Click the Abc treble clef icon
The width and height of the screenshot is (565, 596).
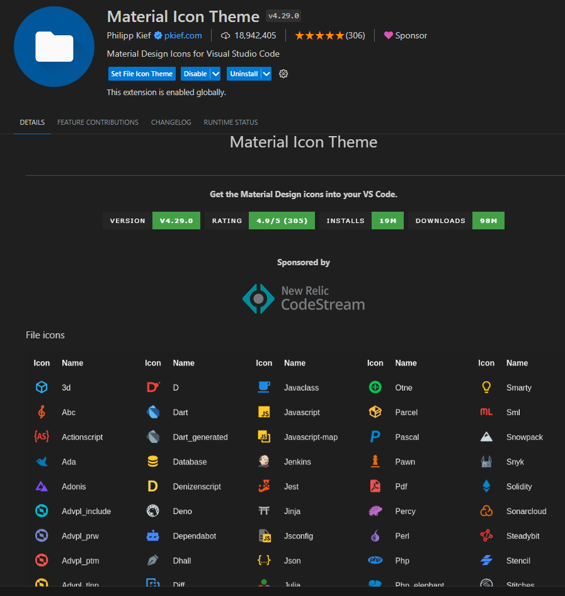42,412
